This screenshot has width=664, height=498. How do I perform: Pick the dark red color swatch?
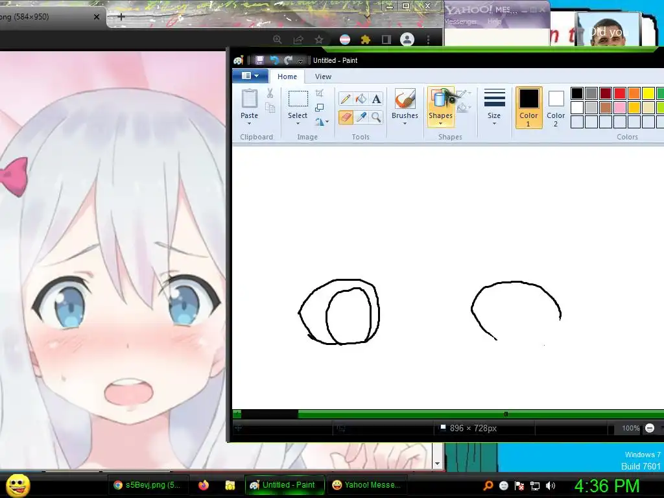[x=606, y=93]
